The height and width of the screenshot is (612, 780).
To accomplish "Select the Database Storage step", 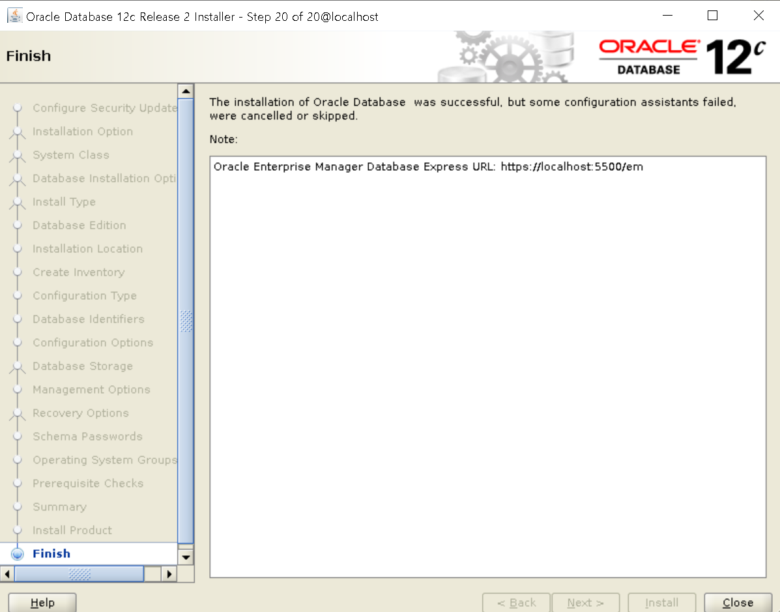I will click(x=83, y=366).
